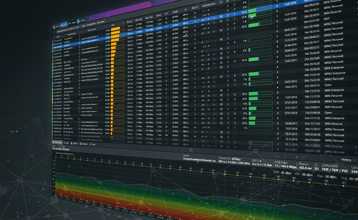Click the Max -38 dBm value
The width and height of the screenshot is (358, 220).
(x=327, y=176)
